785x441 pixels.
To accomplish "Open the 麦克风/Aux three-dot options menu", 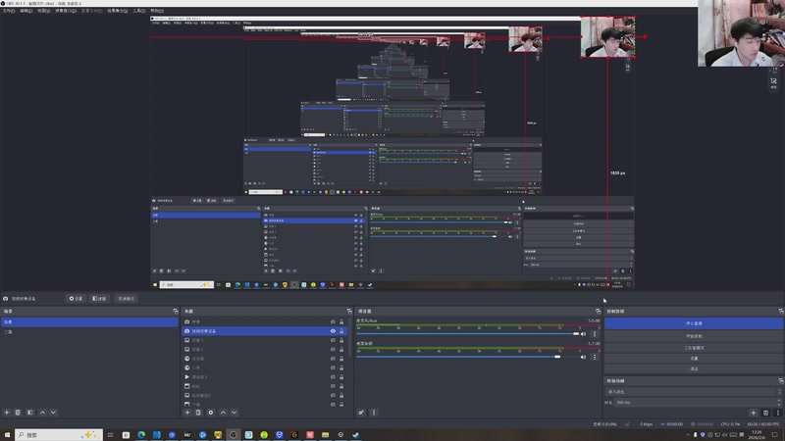I will [595, 334].
